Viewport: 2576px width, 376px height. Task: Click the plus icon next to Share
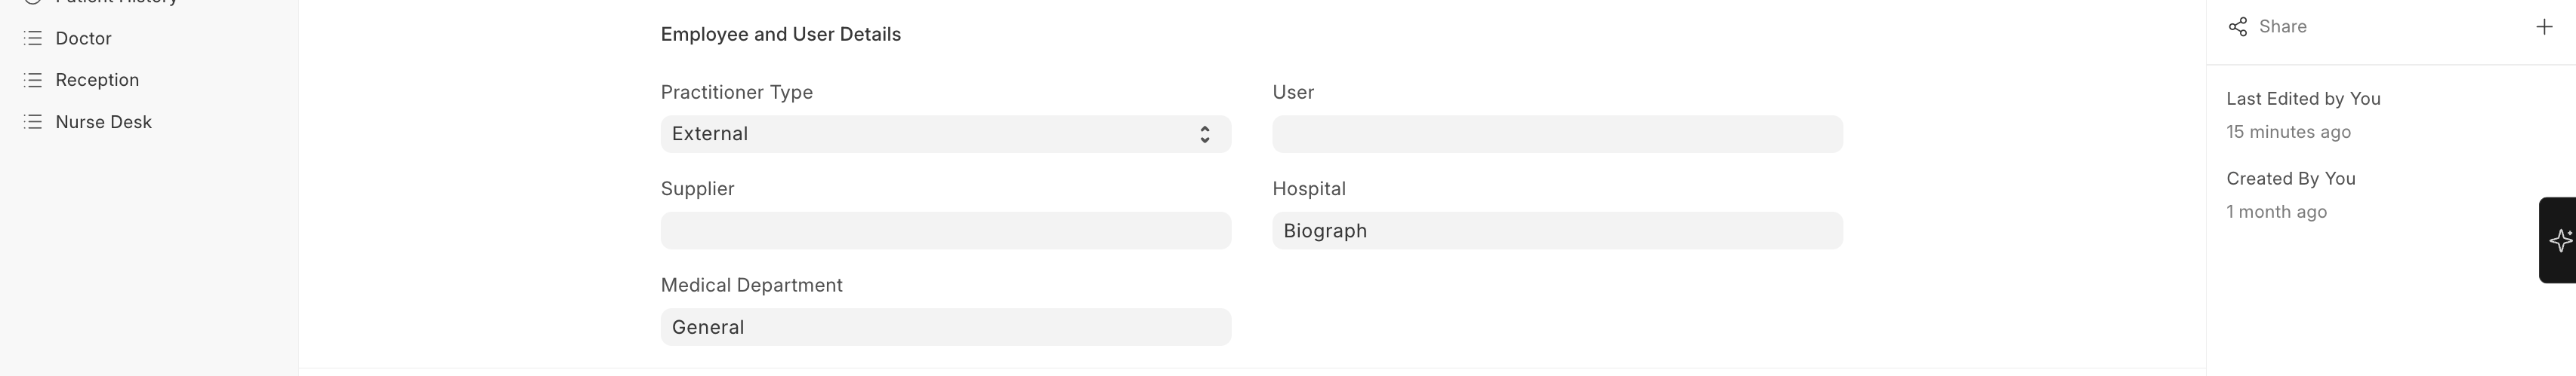(x=2544, y=27)
